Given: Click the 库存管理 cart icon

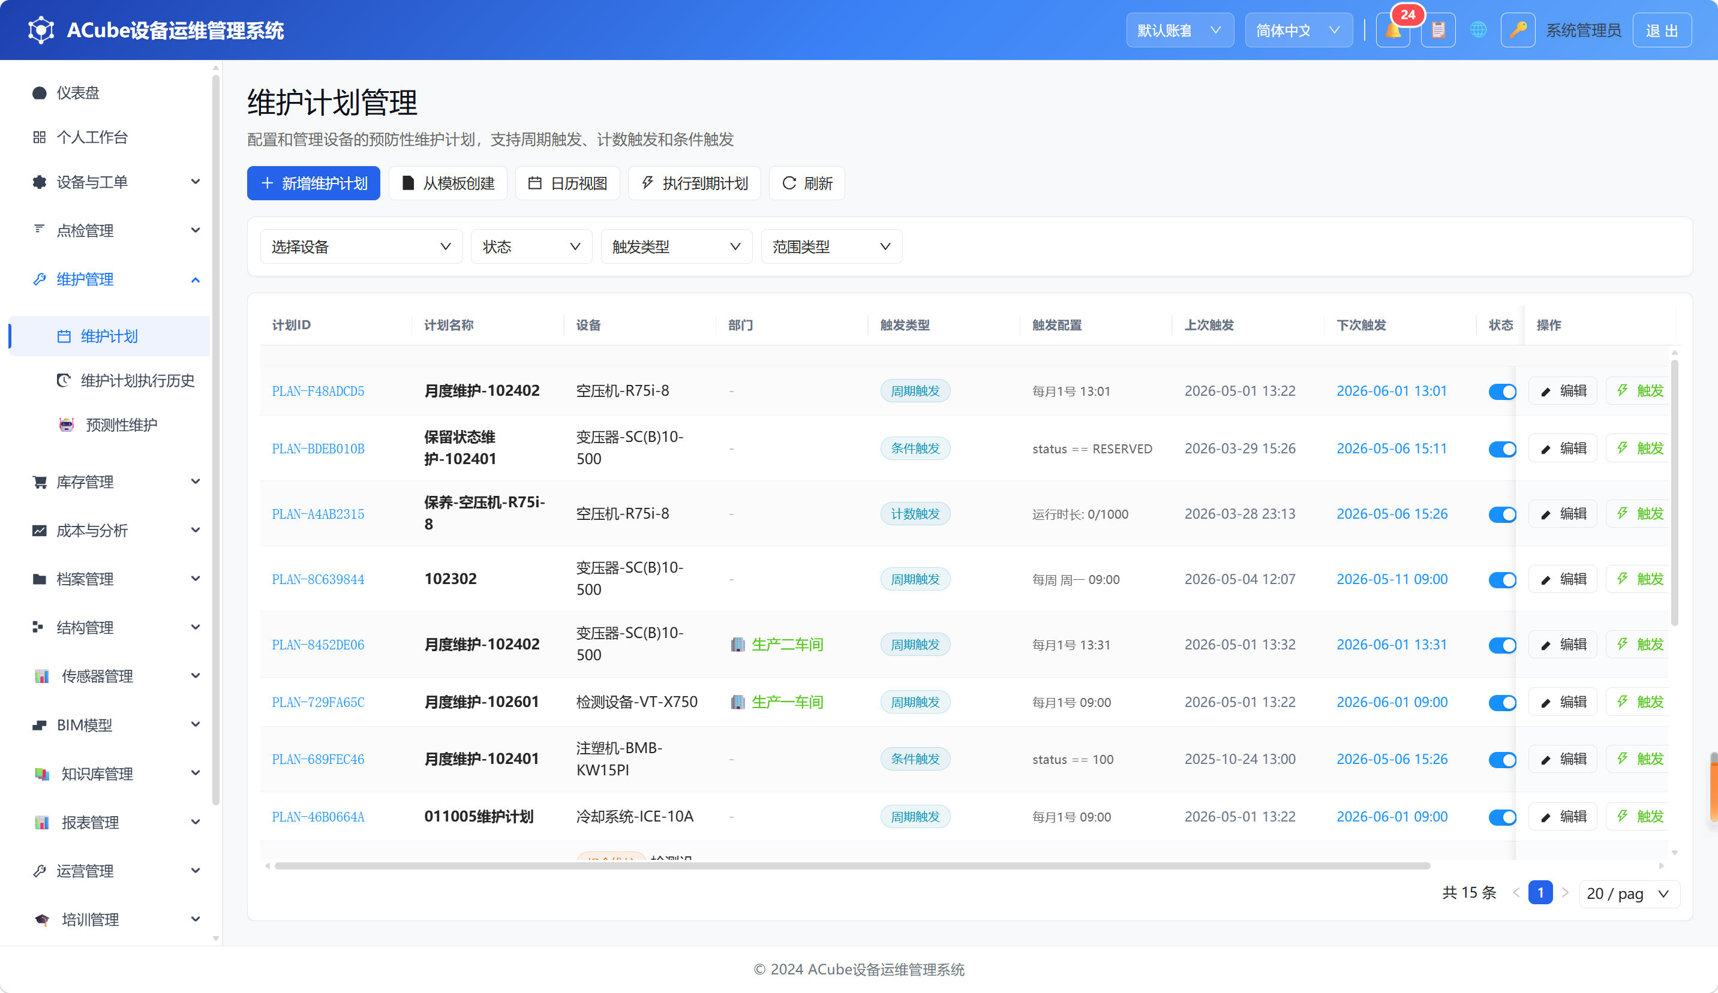Looking at the screenshot, I should click(x=40, y=482).
